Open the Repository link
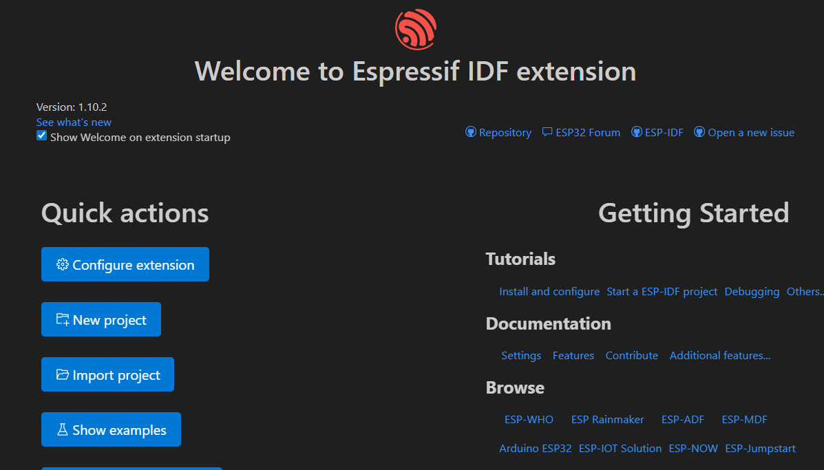 click(505, 132)
